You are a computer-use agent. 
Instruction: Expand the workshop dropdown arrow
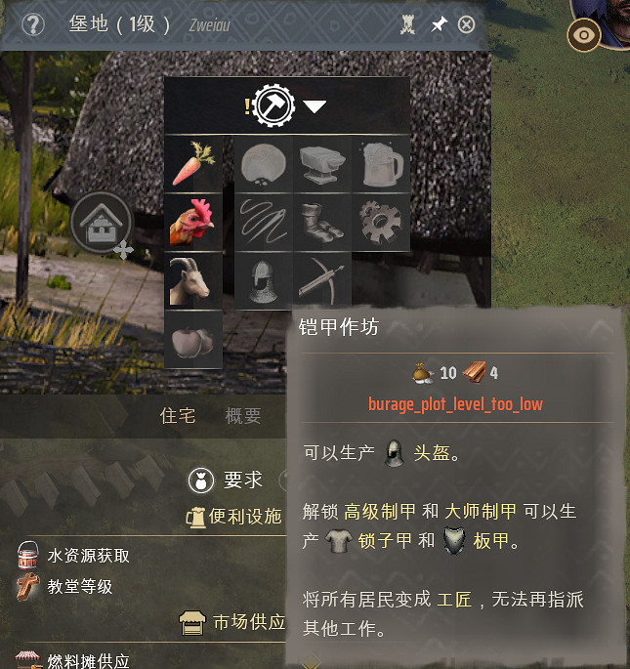[315, 106]
